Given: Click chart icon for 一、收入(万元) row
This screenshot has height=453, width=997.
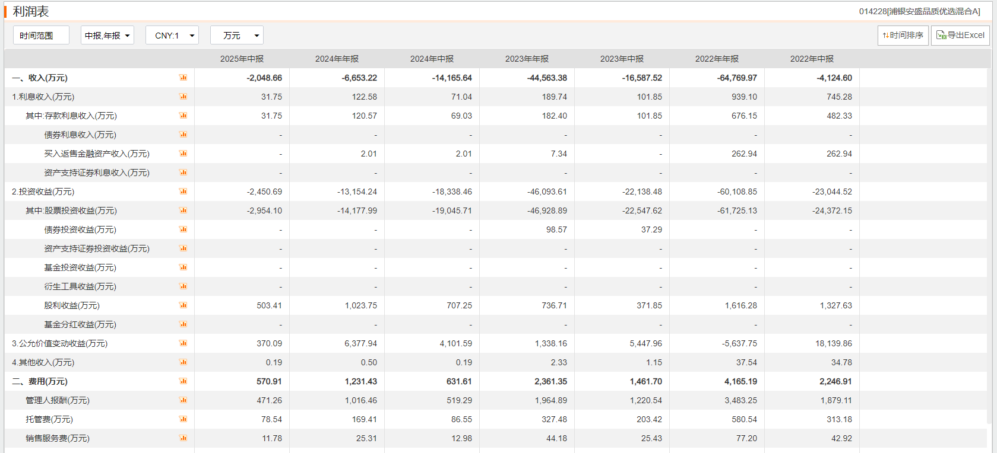Looking at the screenshot, I should tap(183, 78).
